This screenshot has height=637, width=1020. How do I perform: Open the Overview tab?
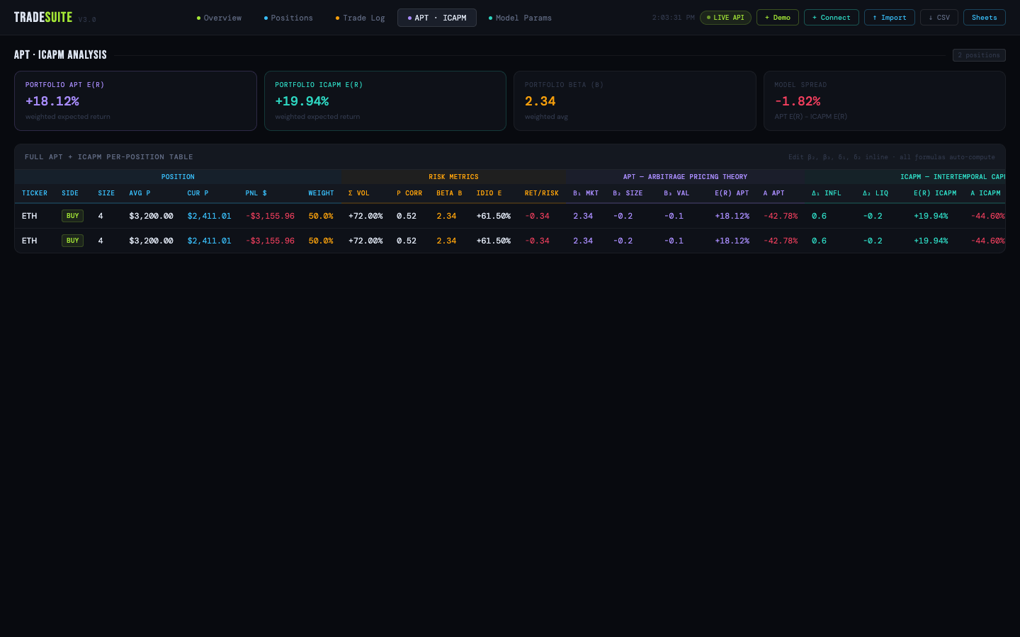[219, 18]
